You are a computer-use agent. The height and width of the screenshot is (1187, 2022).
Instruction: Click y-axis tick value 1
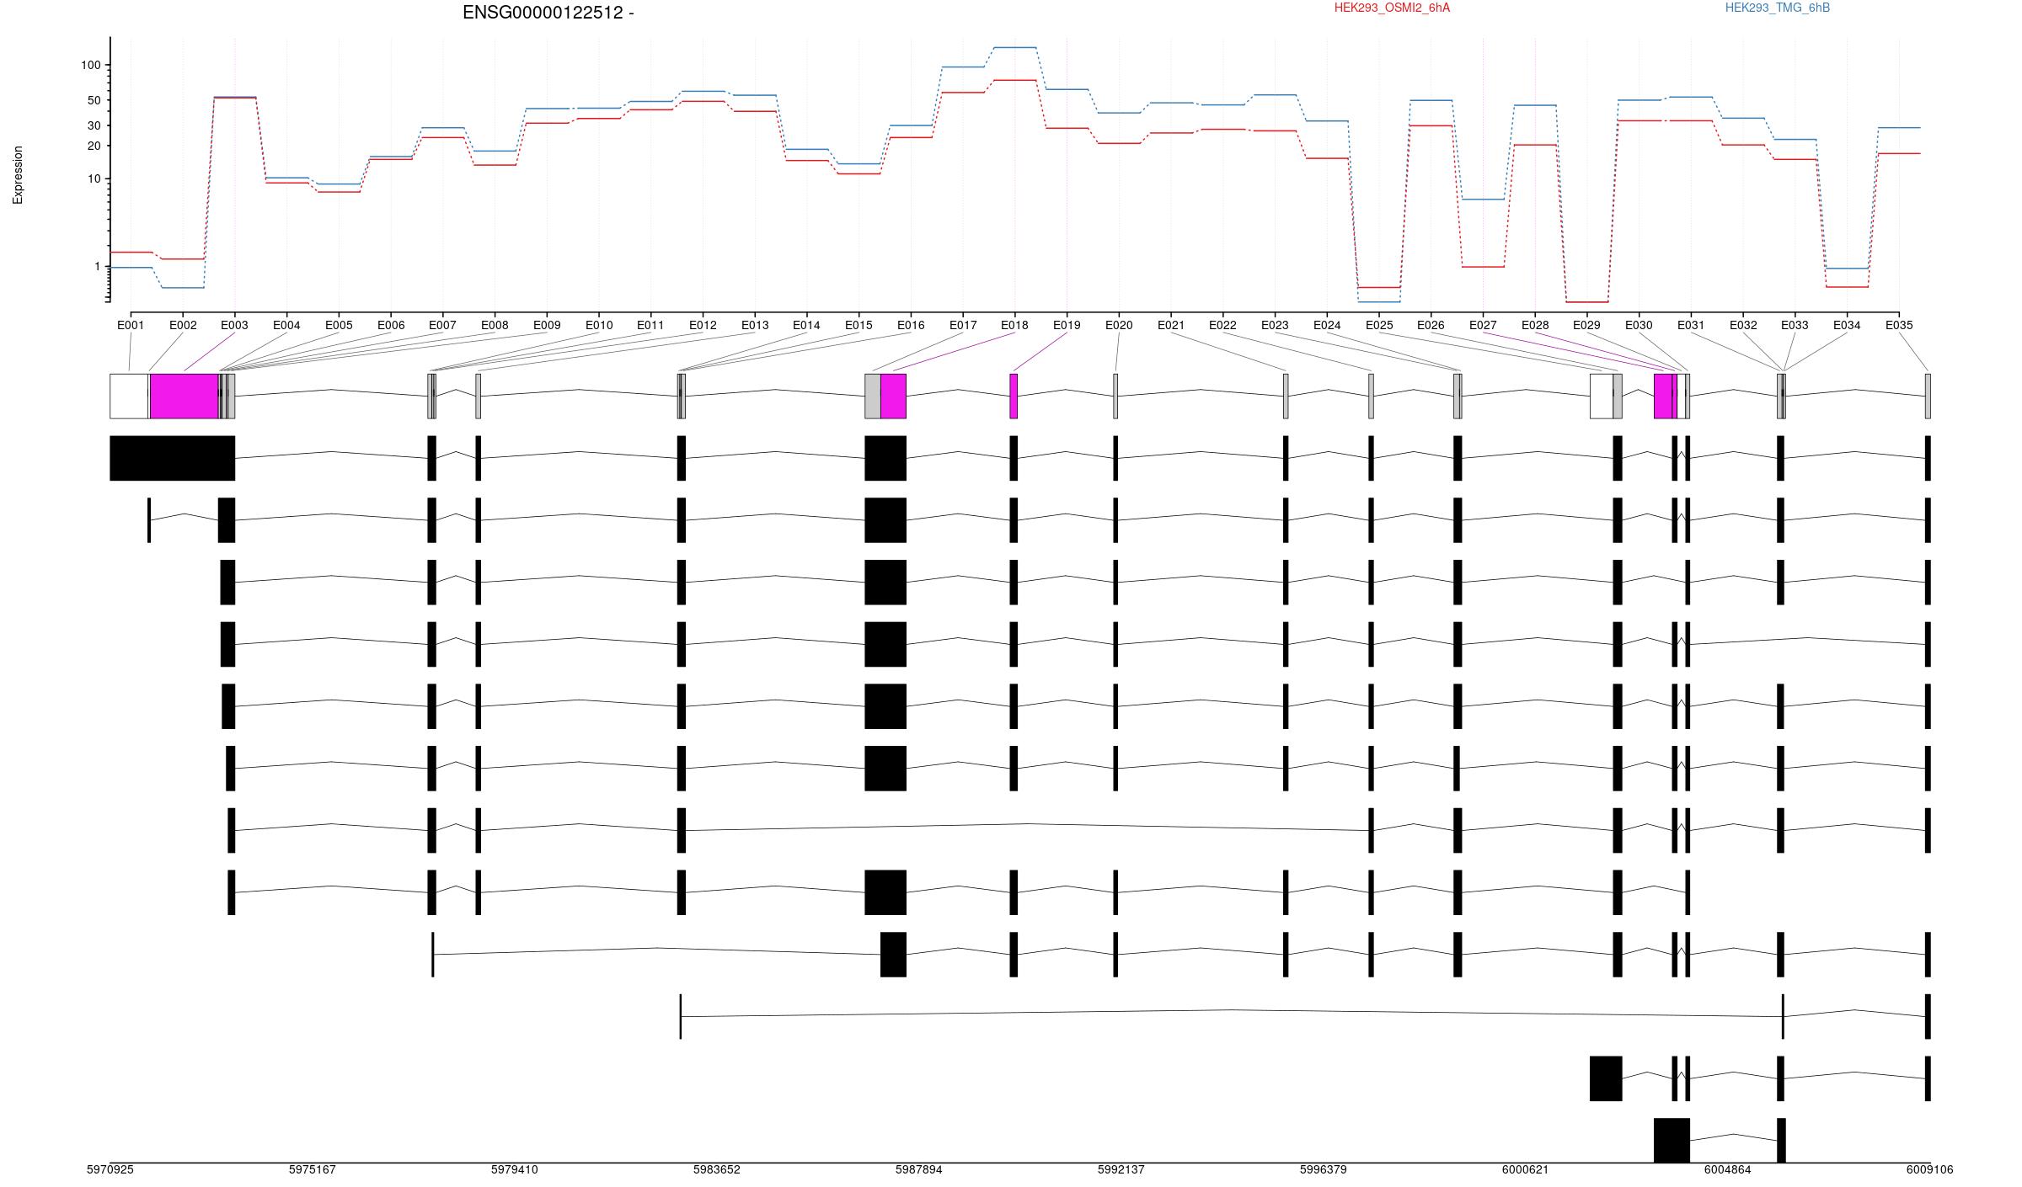click(97, 267)
